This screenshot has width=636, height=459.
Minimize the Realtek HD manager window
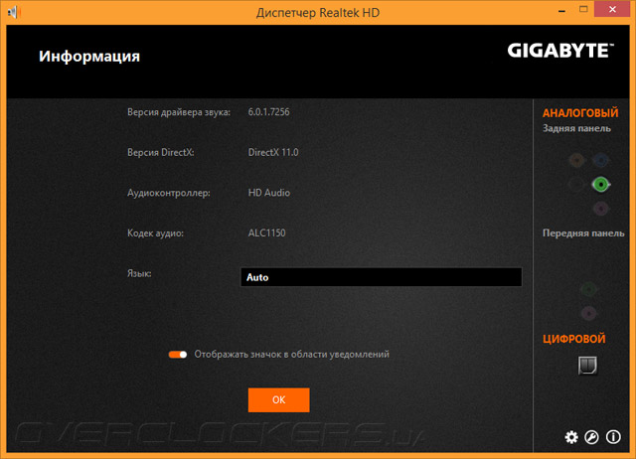pyautogui.click(x=561, y=11)
